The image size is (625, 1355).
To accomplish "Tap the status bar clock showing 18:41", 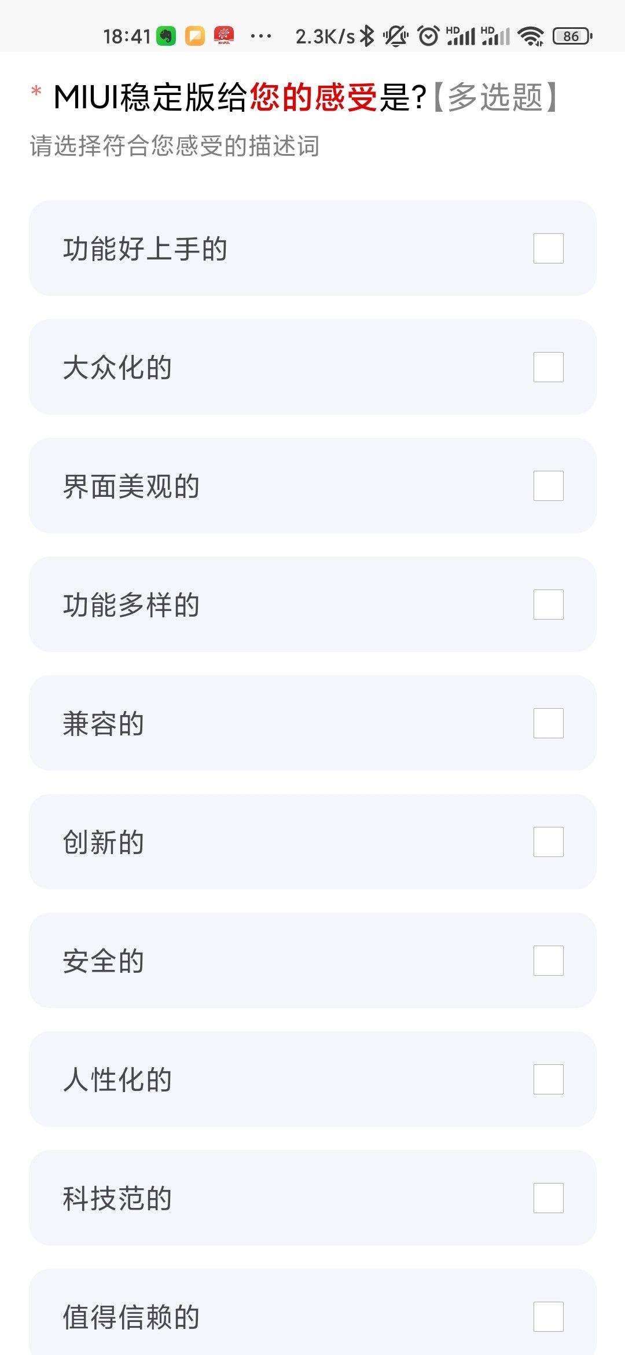I will (127, 36).
